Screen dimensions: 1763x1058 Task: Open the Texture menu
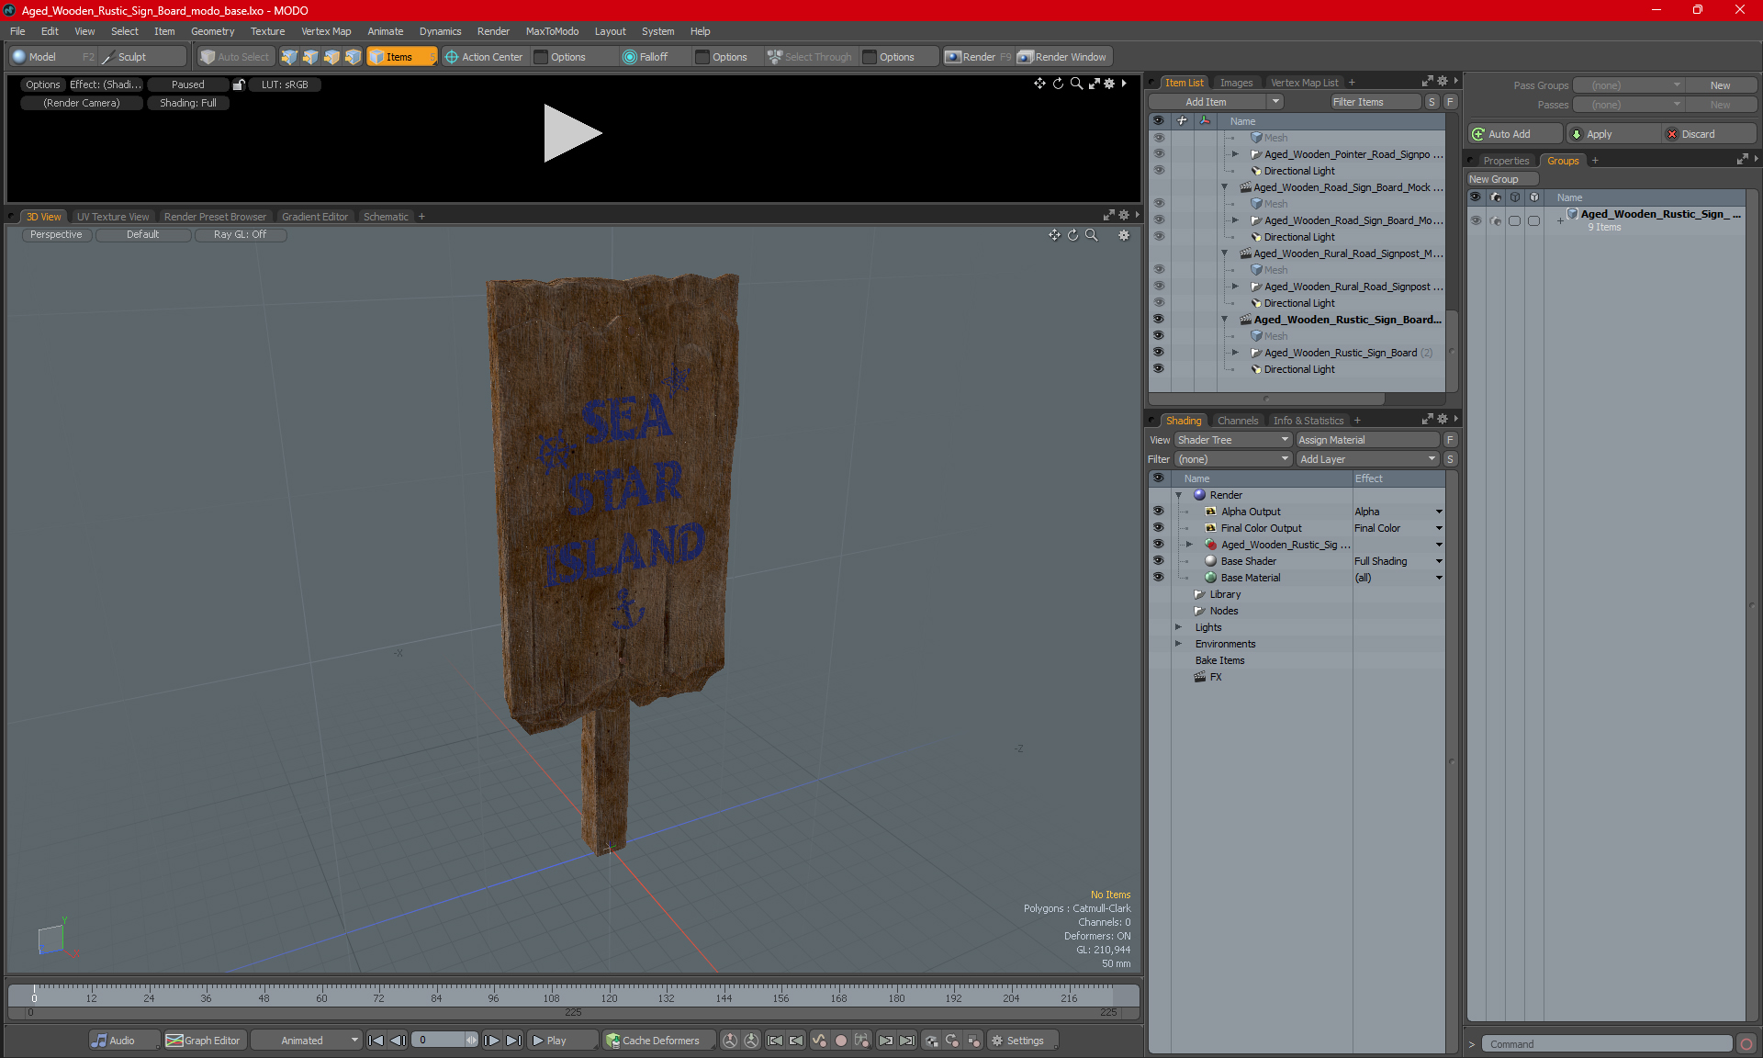click(267, 31)
